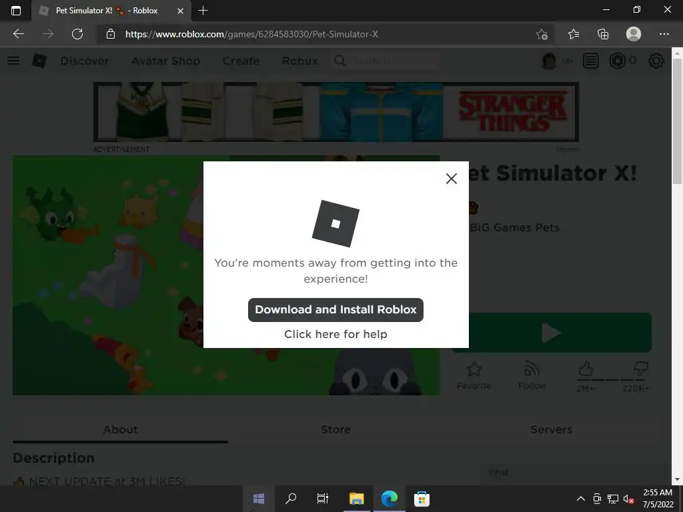Dislike the game with thumbs down
This screenshot has height=512, width=683.
click(641, 369)
